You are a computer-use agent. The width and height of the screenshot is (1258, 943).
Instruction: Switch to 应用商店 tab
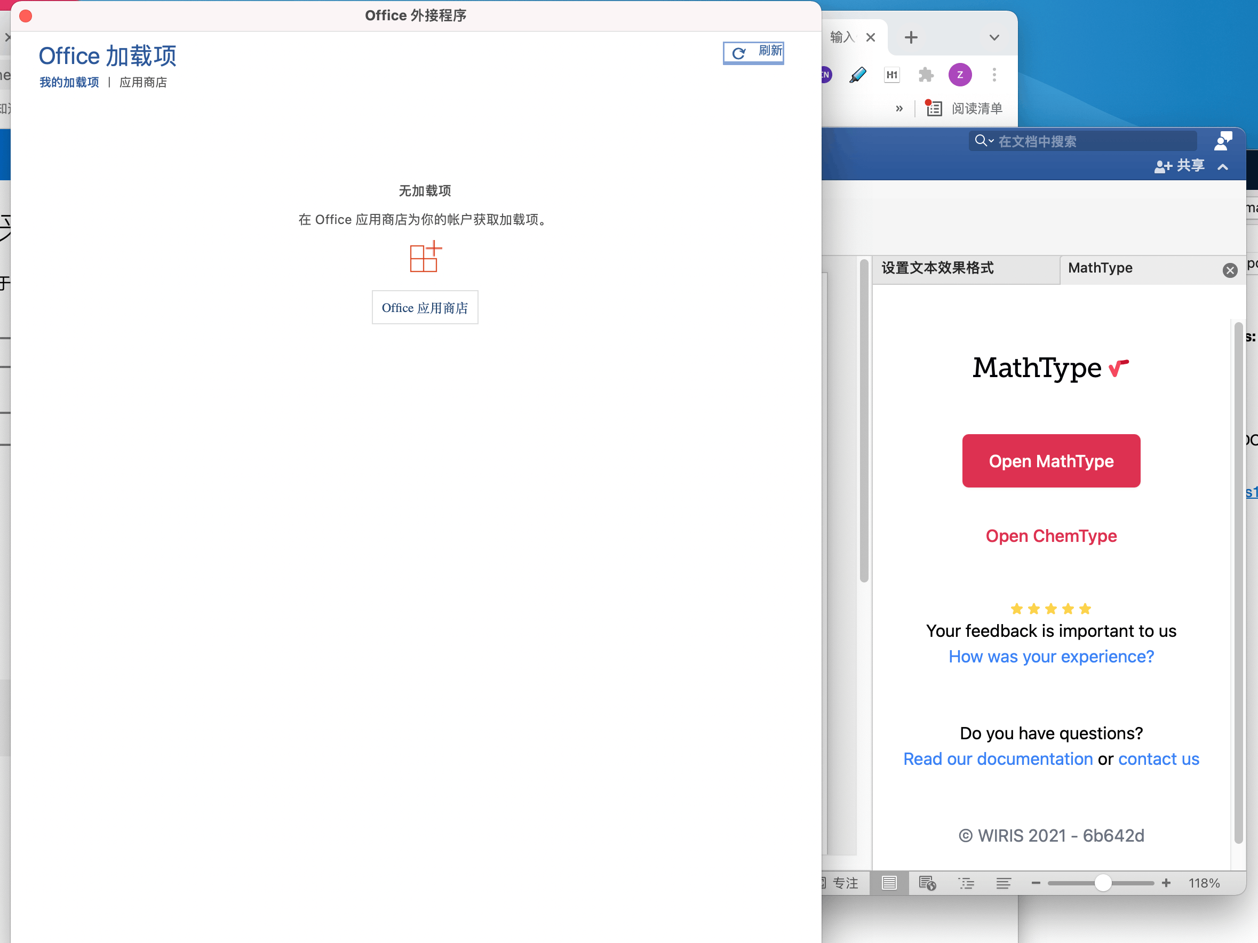point(144,83)
